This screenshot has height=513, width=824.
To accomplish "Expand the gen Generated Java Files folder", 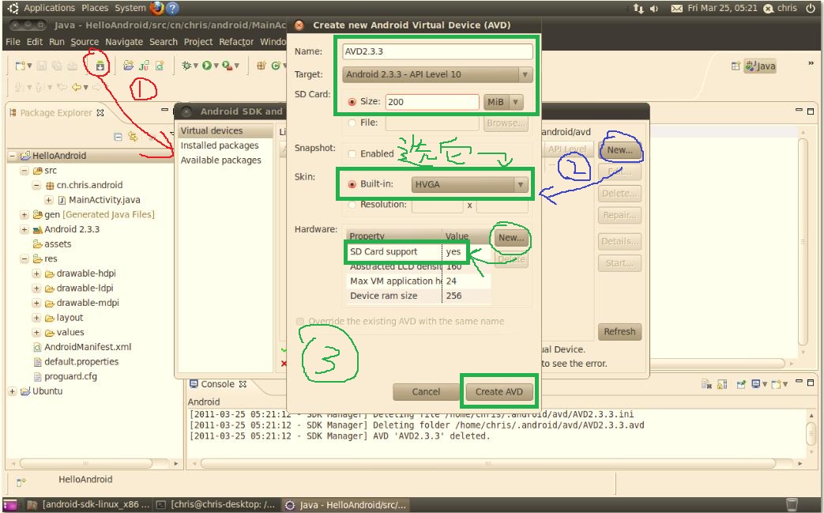I will (x=24, y=215).
